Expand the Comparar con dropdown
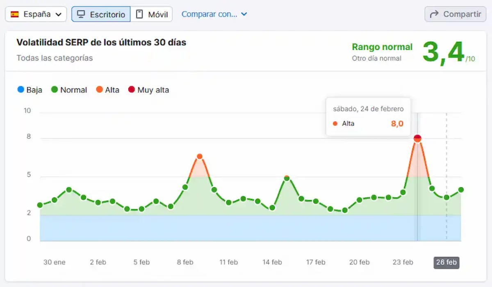This screenshot has height=287, width=492. click(x=209, y=14)
